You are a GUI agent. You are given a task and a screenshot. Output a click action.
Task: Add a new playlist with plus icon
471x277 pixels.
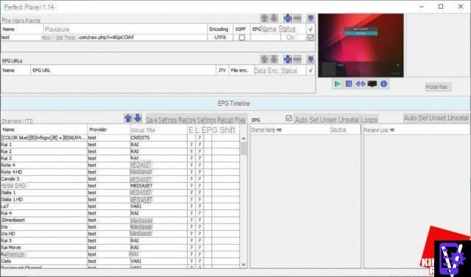(x=288, y=18)
